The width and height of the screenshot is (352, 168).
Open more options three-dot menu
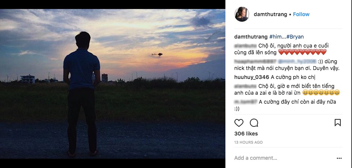[339, 158]
